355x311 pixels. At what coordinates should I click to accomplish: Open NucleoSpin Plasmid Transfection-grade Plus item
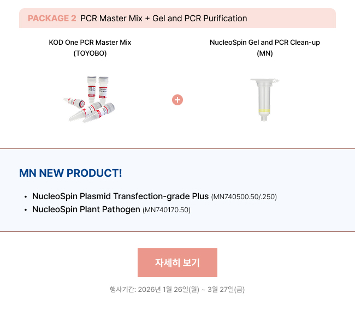[120, 196]
